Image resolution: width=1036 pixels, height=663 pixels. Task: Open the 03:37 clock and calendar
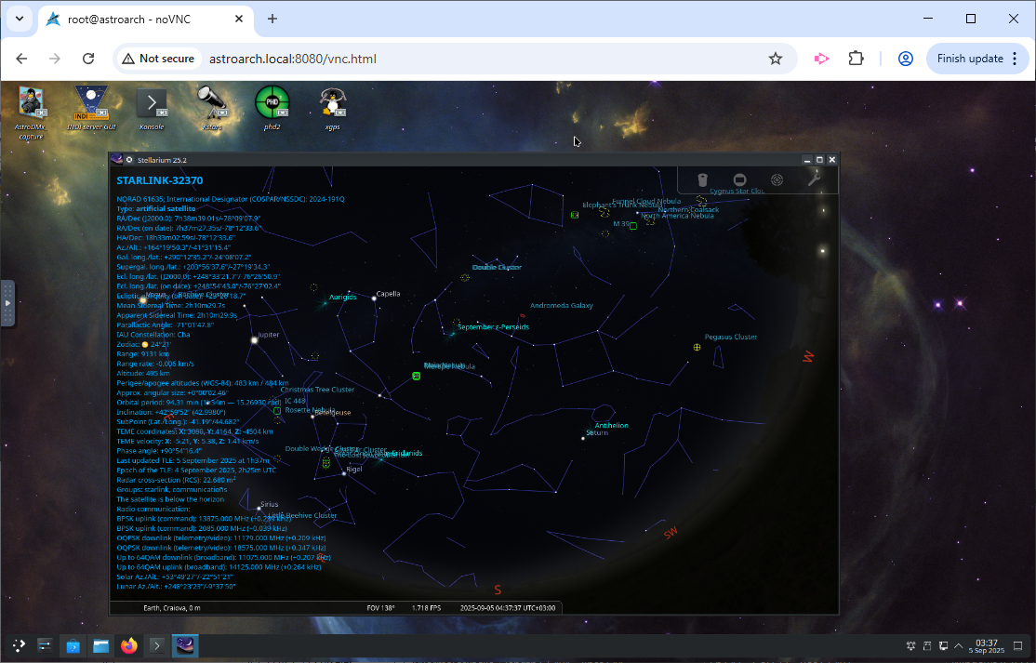coord(987,646)
